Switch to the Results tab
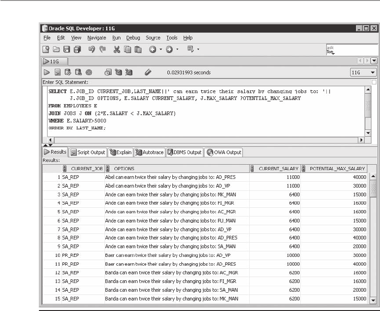This screenshot has width=380, height=311. (55, 152)
